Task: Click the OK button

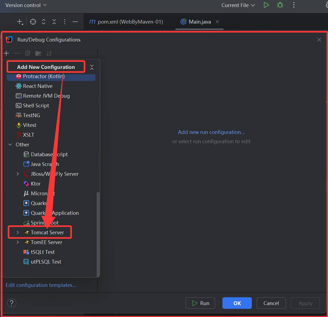Action: tap(237, 303)
